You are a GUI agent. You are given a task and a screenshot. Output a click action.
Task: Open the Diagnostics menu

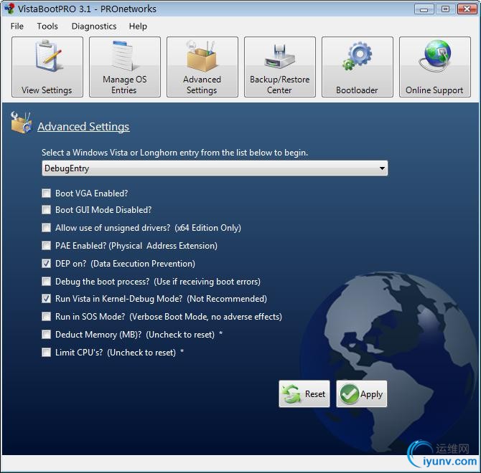click(94, 27)
